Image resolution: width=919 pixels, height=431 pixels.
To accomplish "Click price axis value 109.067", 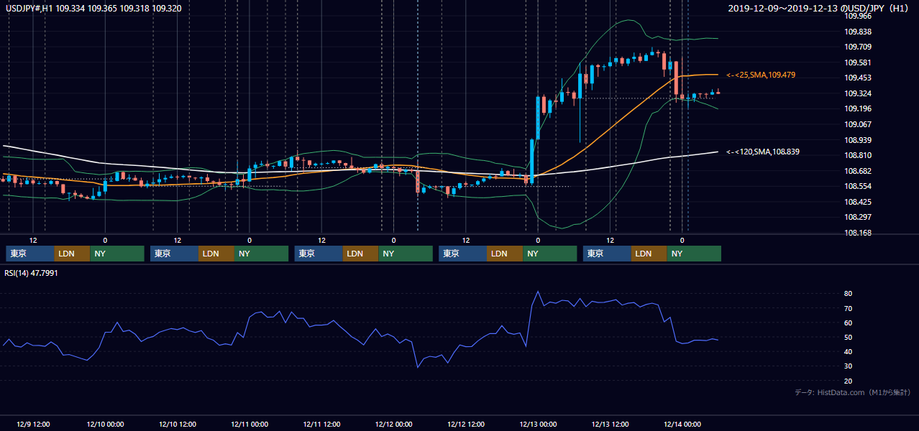I will tap(858, 124).
